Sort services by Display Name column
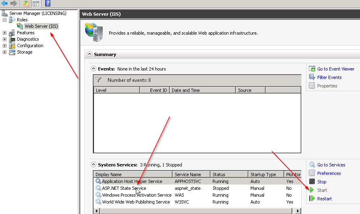Viewport: 360px width, 214px height. (x=133, y=174)
